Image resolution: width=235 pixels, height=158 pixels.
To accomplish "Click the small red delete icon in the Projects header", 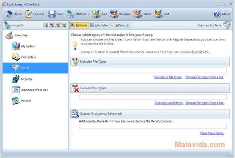I will click(58, 25).
